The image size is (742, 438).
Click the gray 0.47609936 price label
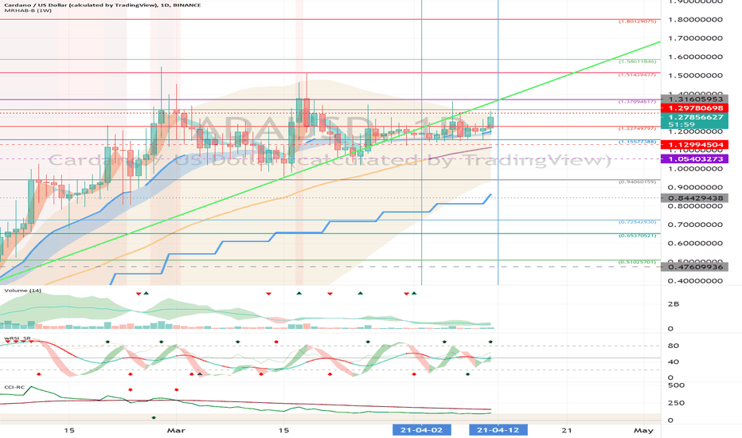pyautogui.click(x=695, y=267)
